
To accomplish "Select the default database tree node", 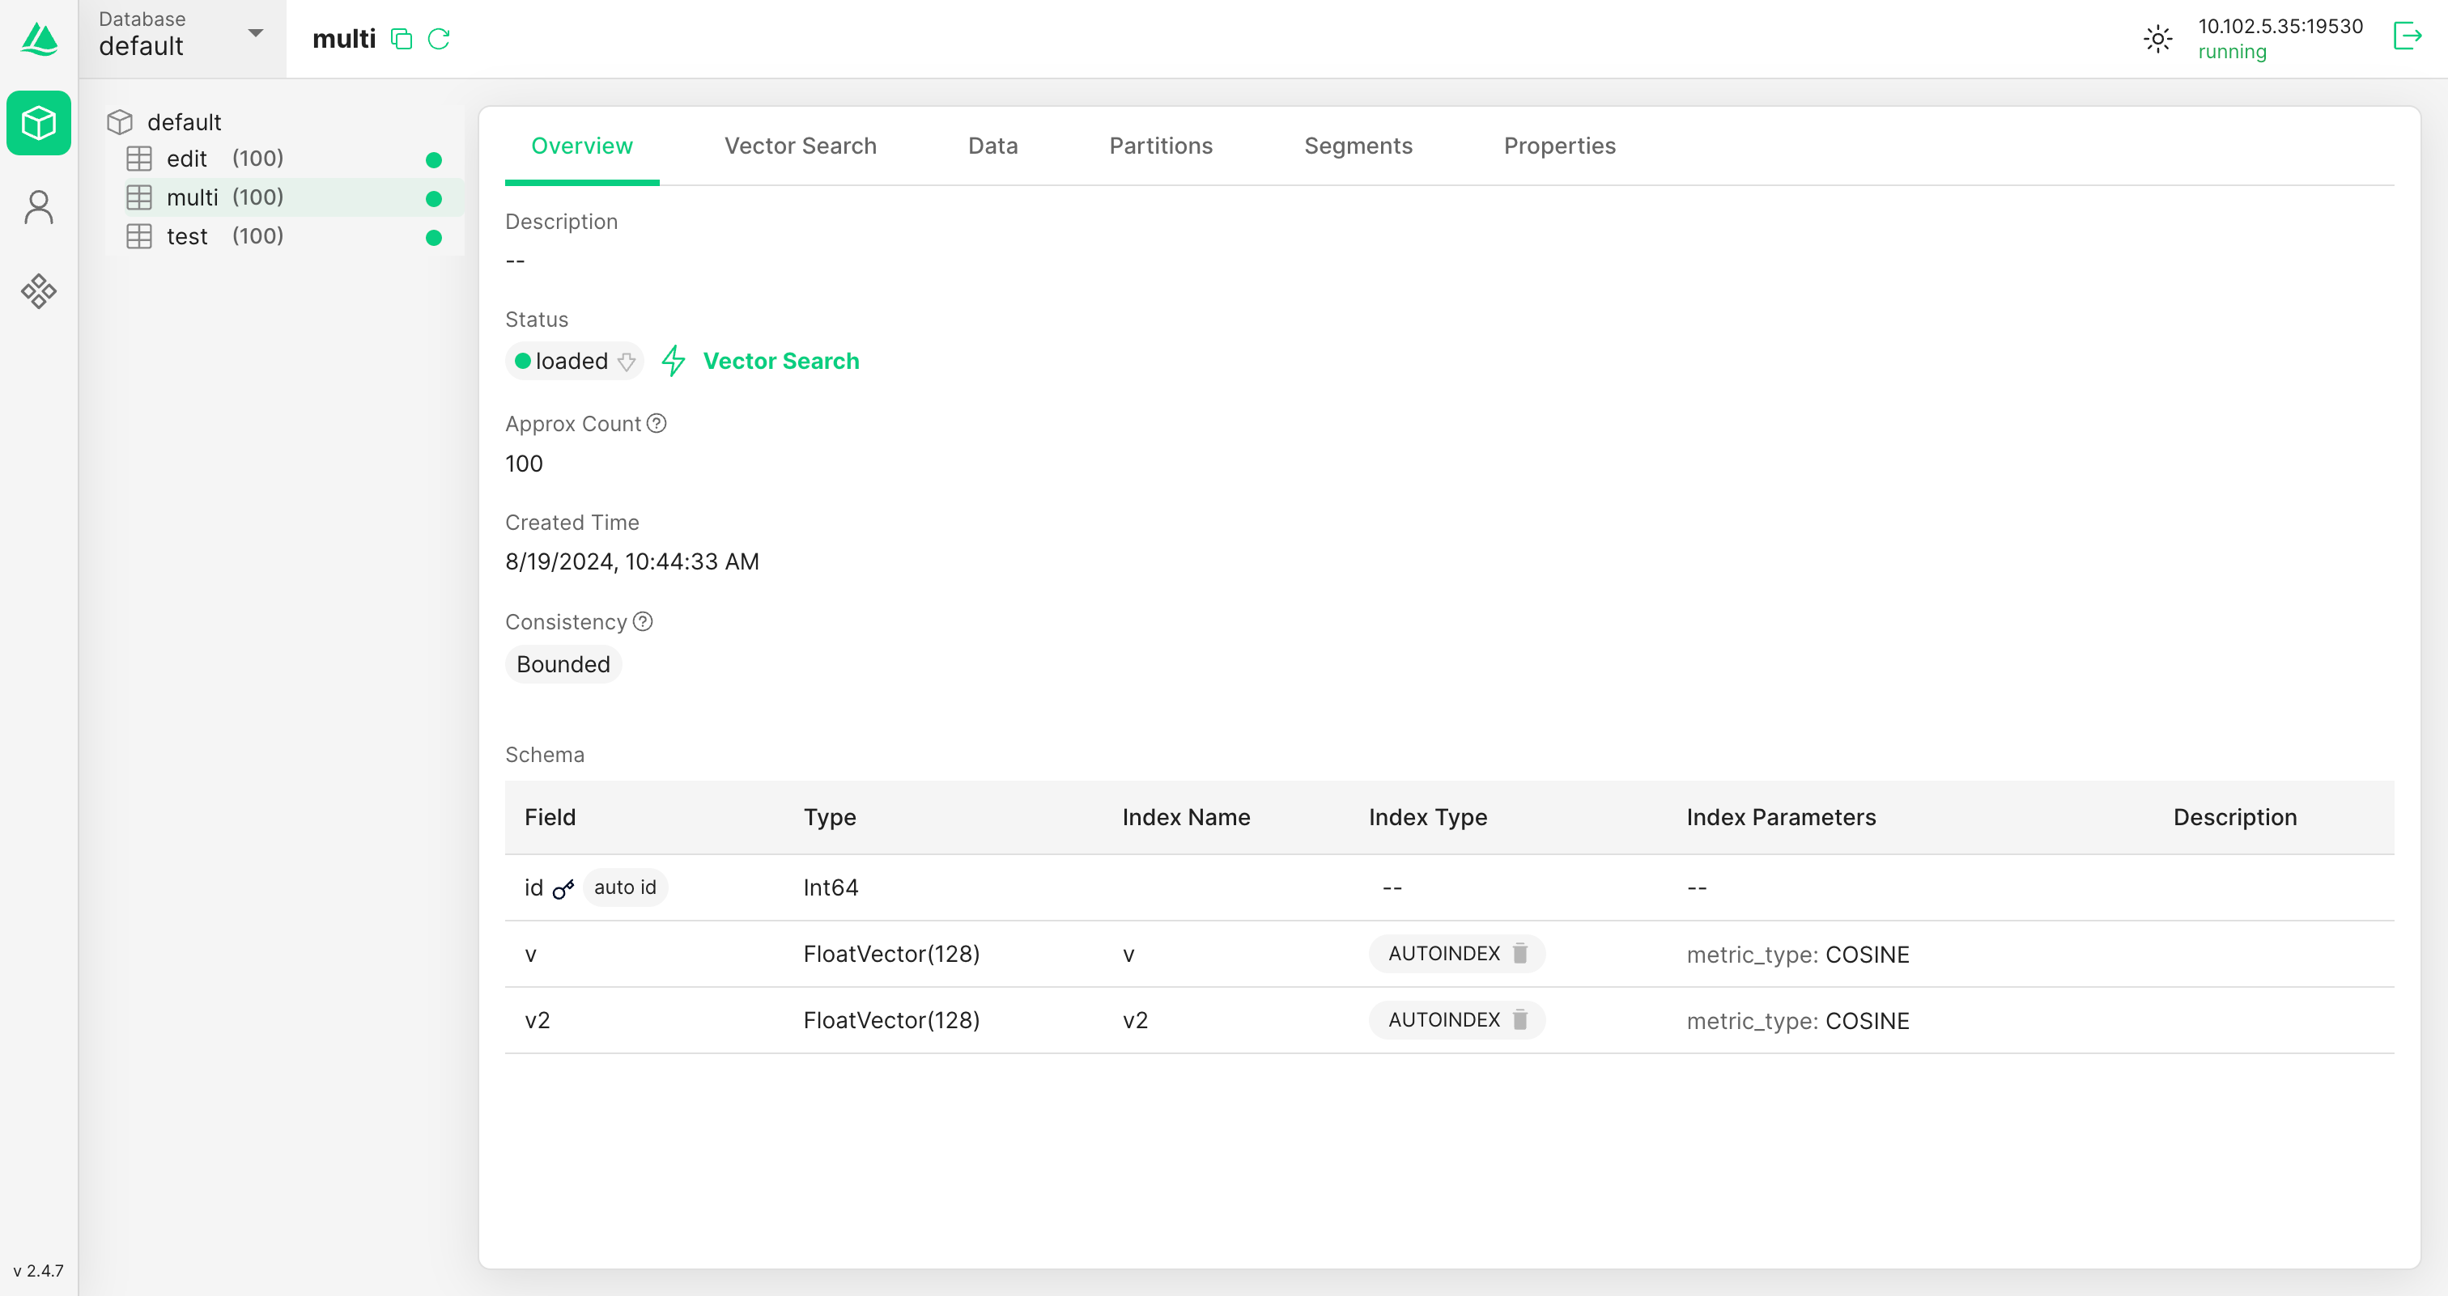I will coord(184,121).
